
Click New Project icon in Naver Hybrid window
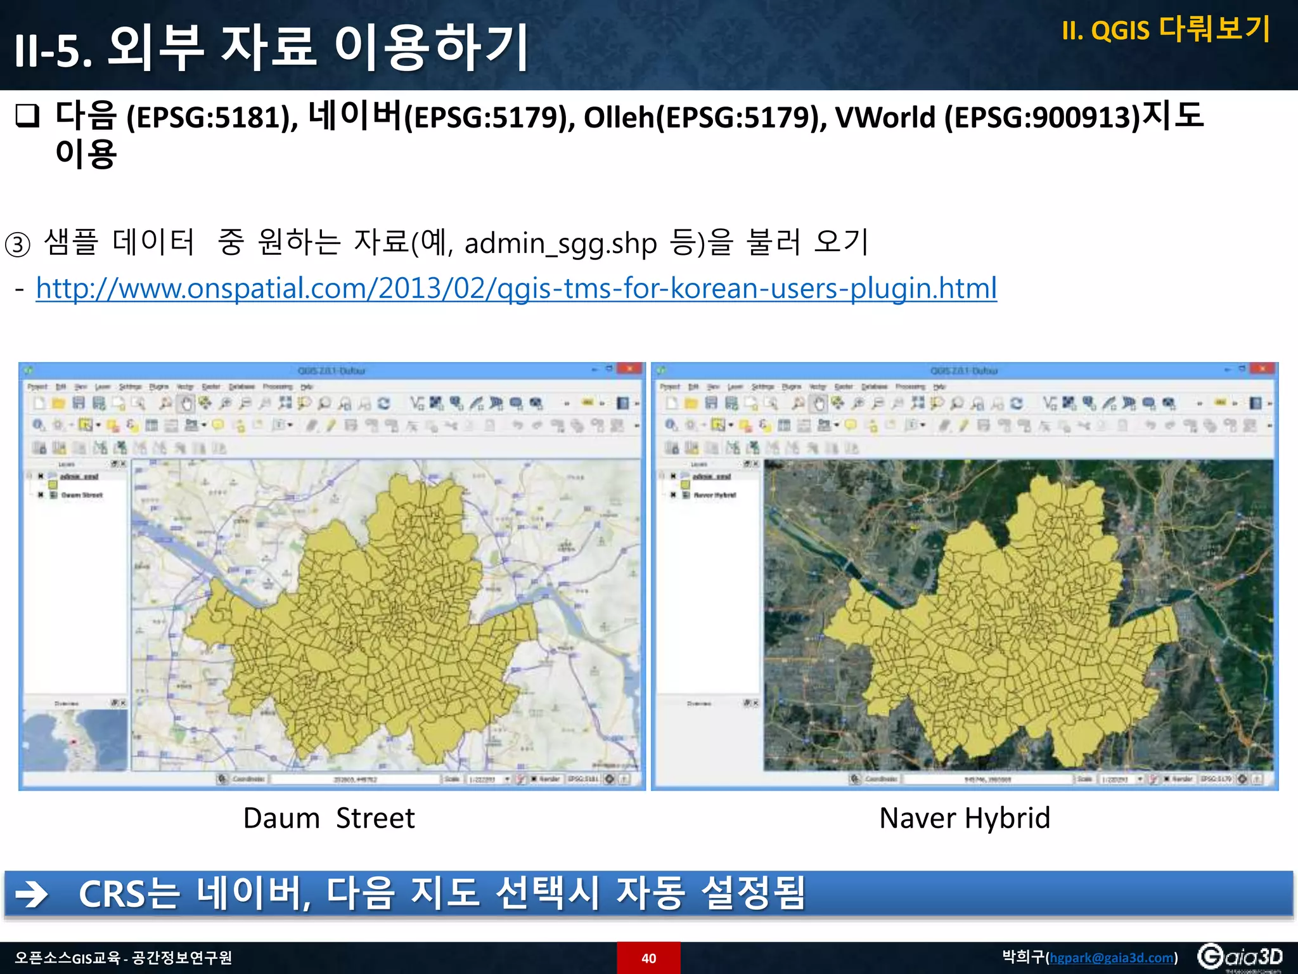coord(672,403)
